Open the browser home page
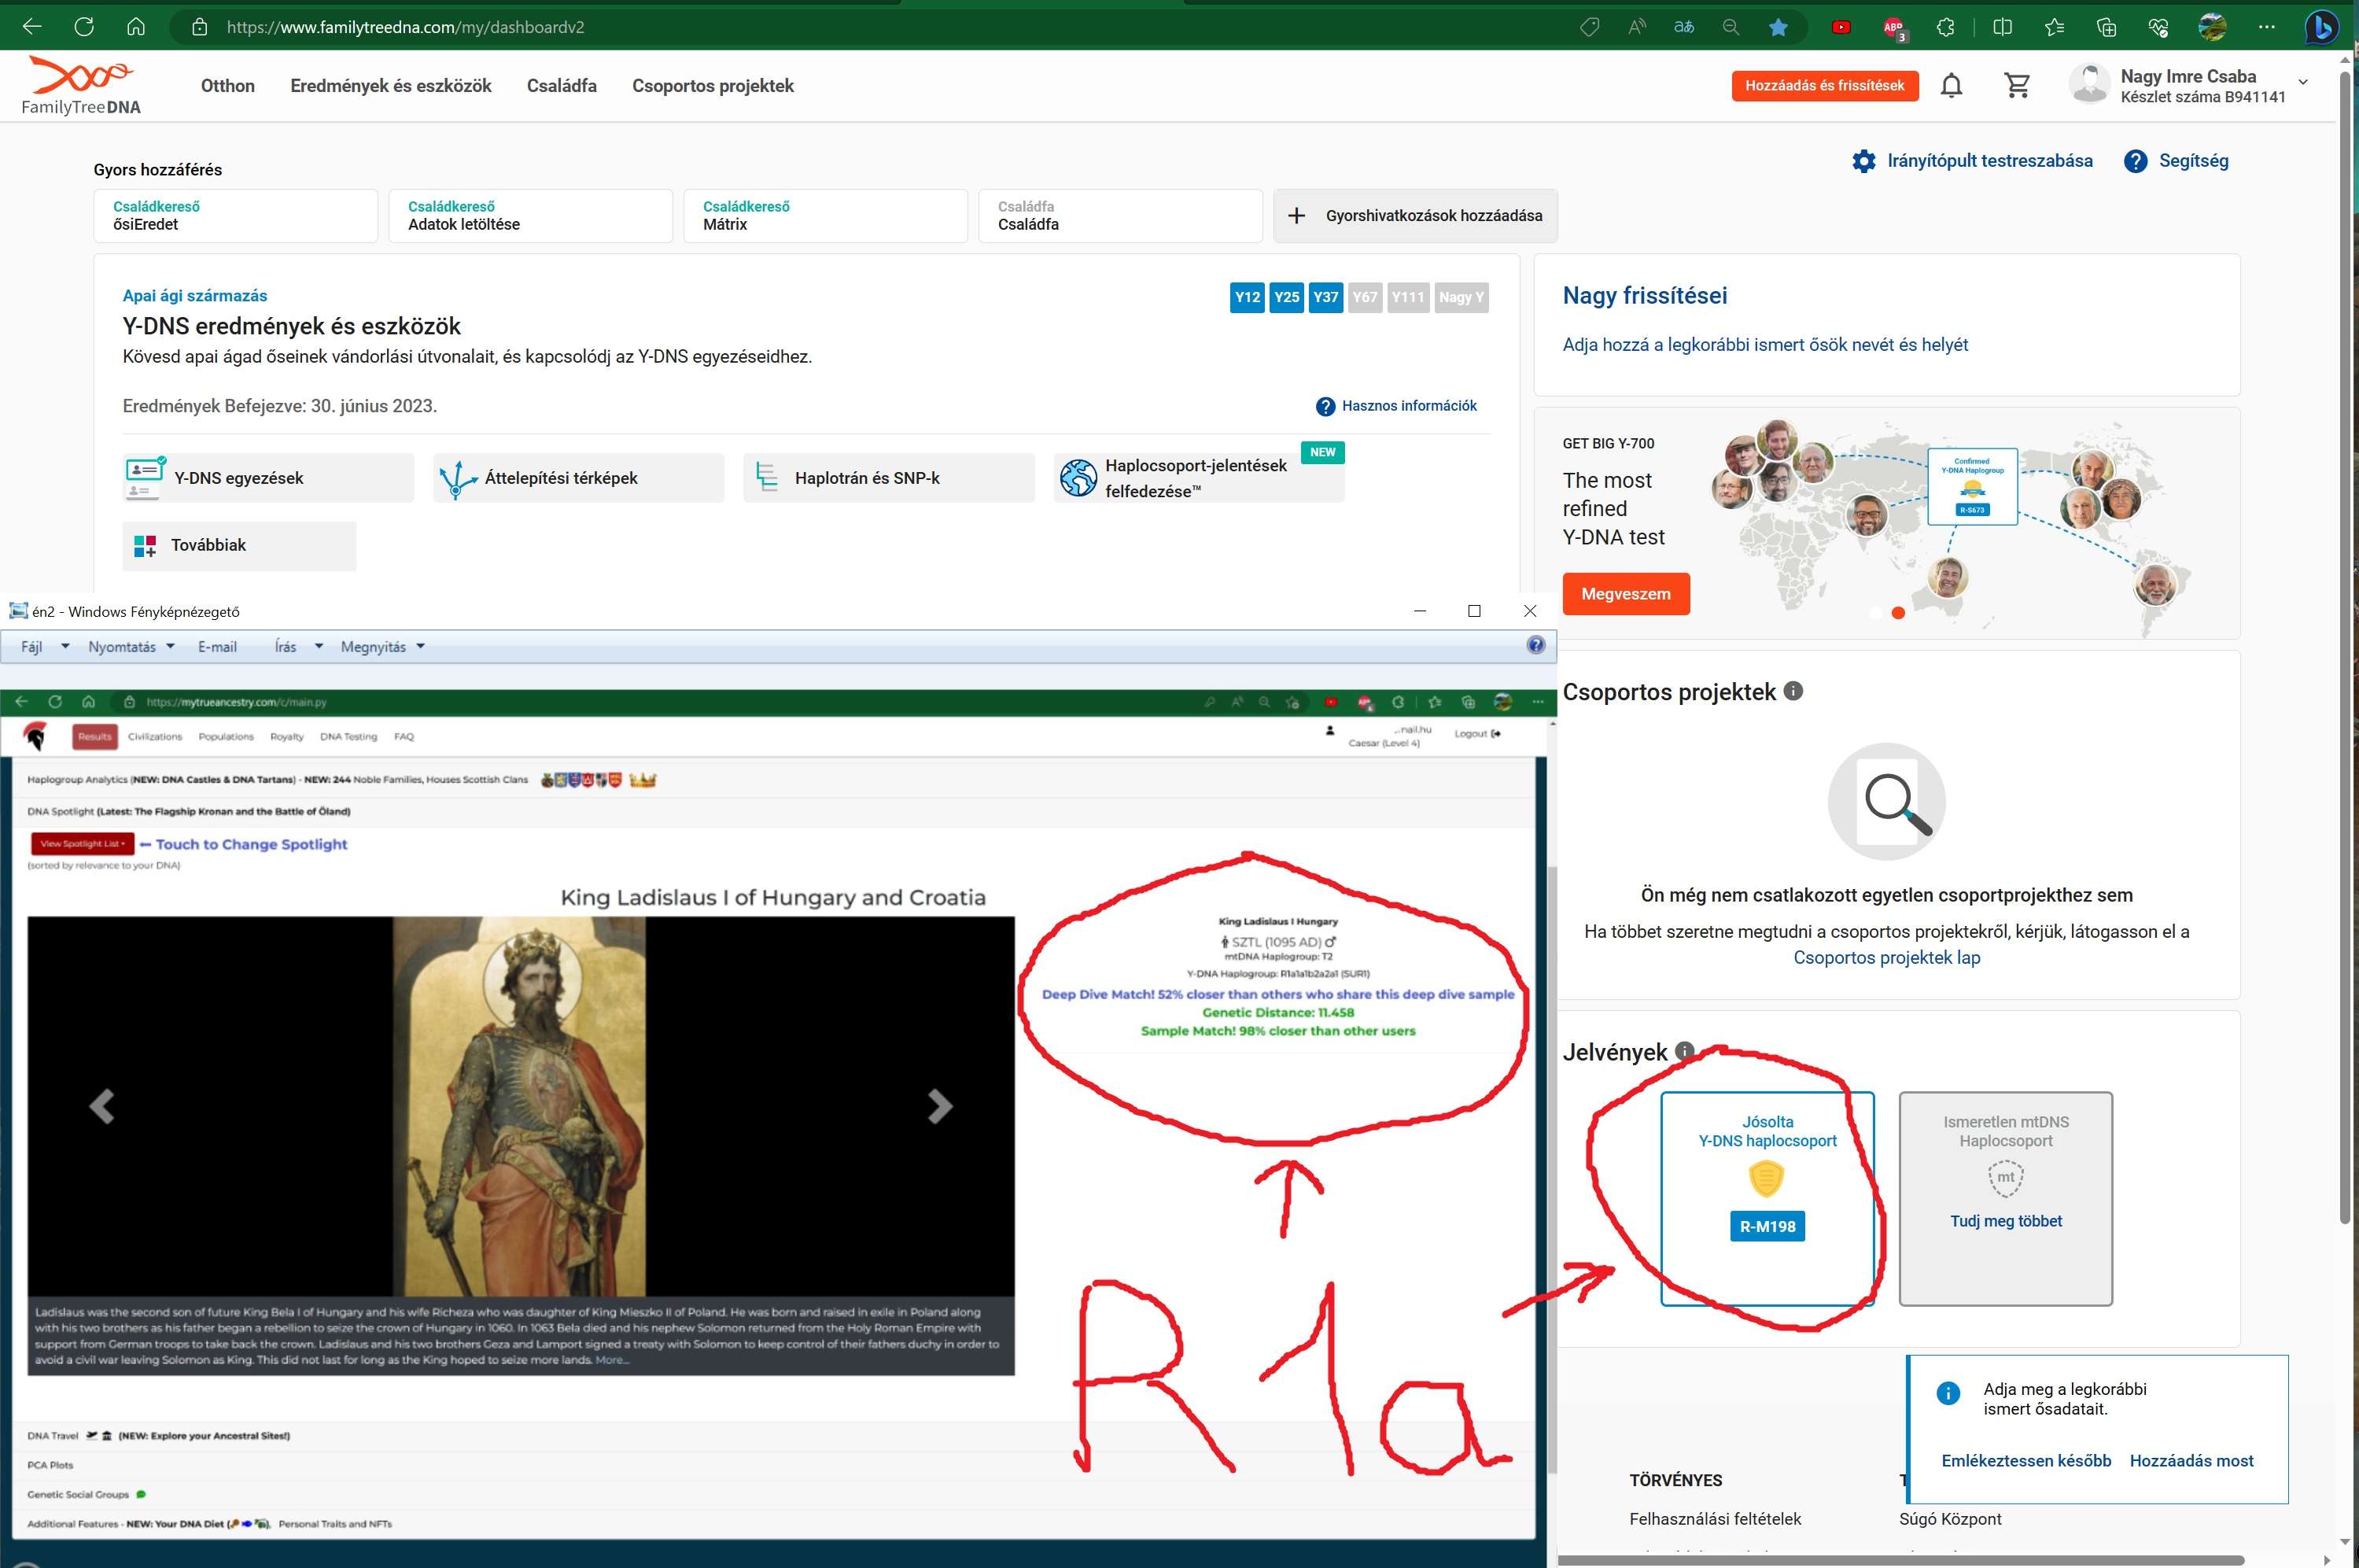The height and width of the screenshot is (1568, 2359). (x=136, y=27)
